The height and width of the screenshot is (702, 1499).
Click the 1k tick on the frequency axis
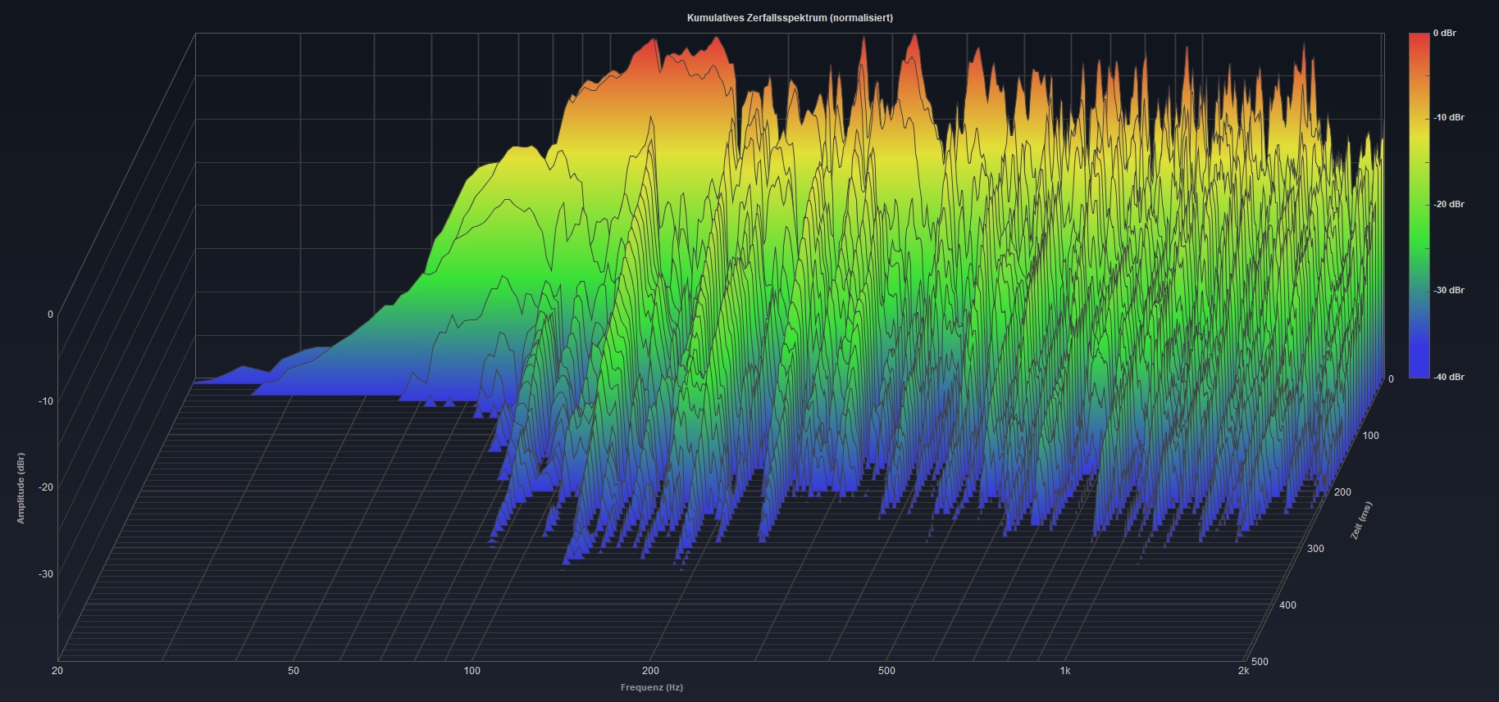click(1064, 671)
